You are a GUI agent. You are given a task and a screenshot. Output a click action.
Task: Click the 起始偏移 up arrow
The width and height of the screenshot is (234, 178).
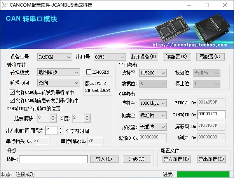(x=53, y=116)
